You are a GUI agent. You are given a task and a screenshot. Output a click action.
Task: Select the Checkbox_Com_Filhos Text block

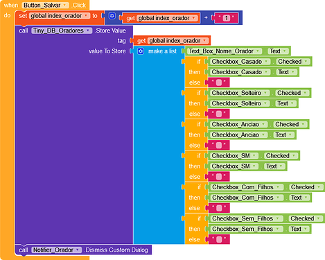click(x=260, y=198)
